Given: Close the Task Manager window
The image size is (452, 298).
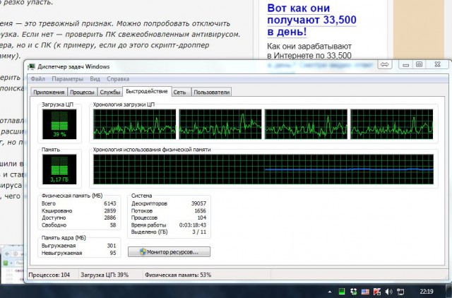Looking at the screenshot, I should [x=437, y=64].
